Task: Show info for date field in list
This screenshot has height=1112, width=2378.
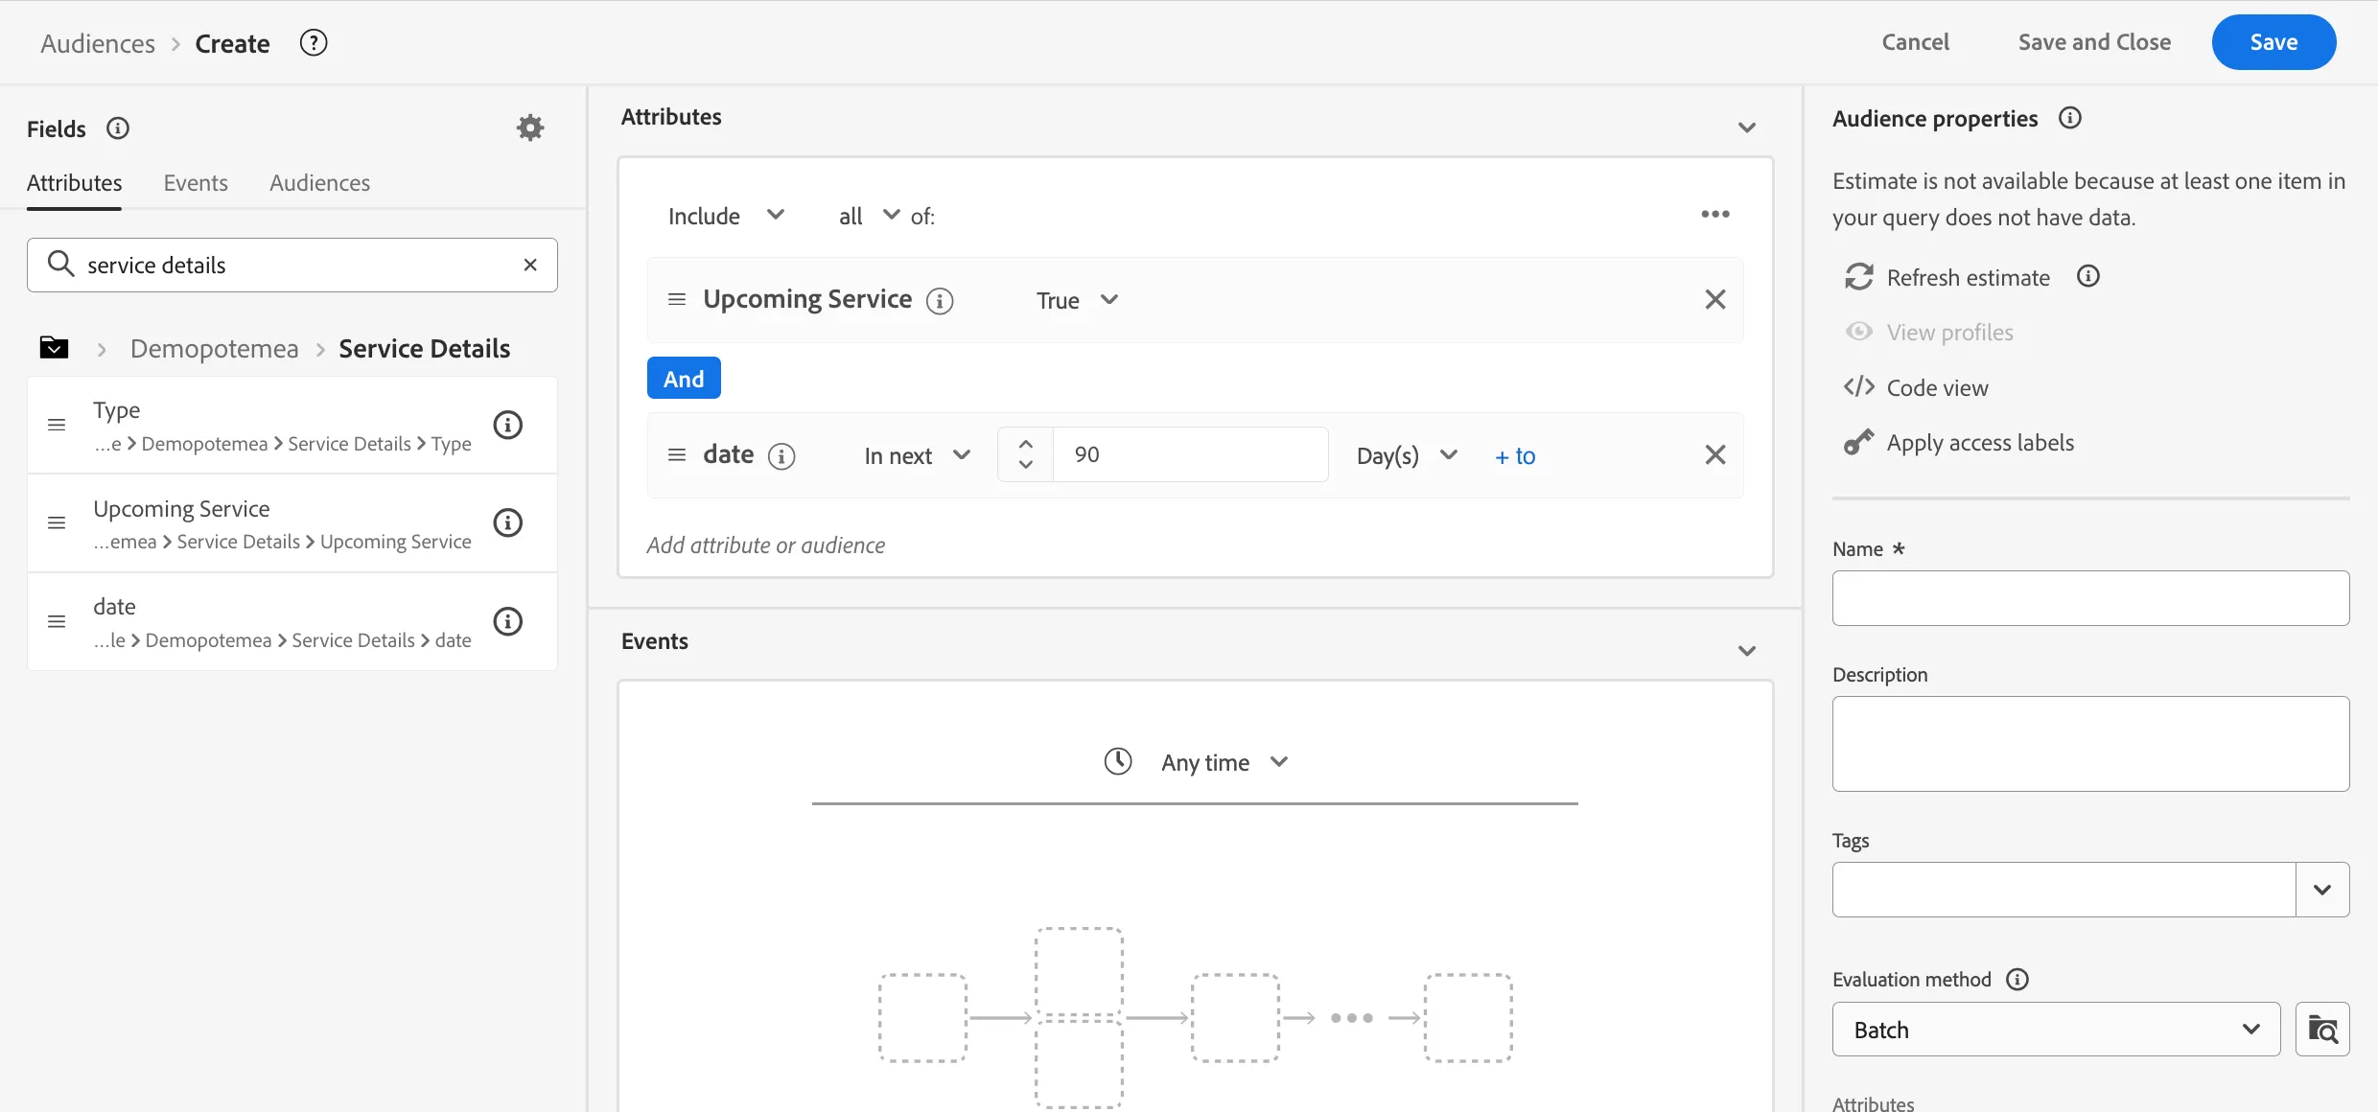Action: (x=507, y=621)
